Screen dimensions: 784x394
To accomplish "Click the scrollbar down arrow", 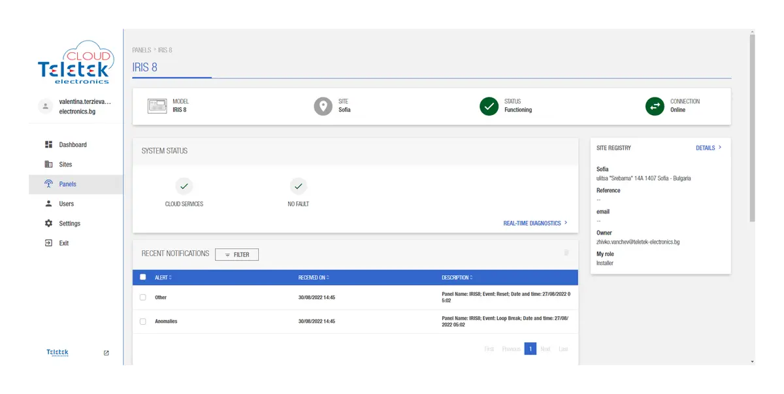I will pos(752,361).
